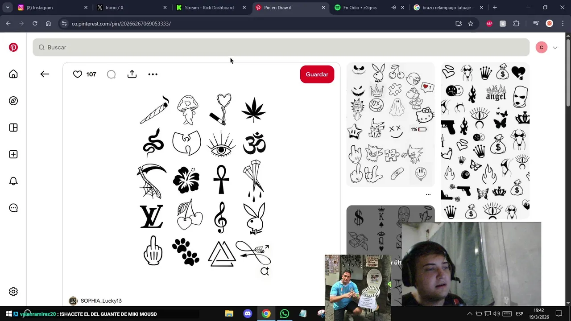Bookmark this page with the star
The image size is (571, 321).
click(x=471, y=24)
